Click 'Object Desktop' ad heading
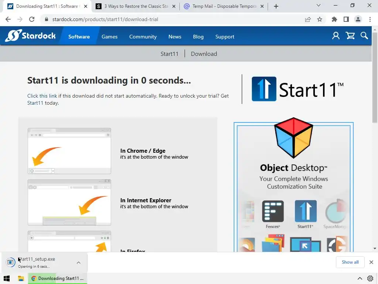This screenshot has width=378, height=284. pos(293,168)
